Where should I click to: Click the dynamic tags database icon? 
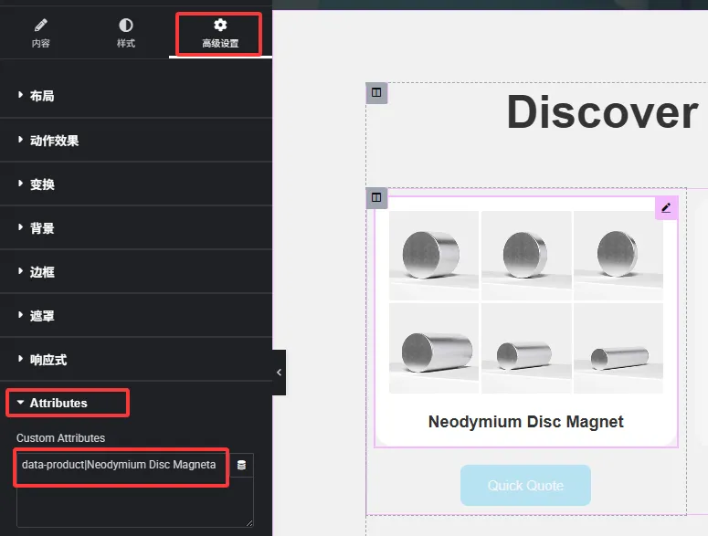click(x=241, y=466)
